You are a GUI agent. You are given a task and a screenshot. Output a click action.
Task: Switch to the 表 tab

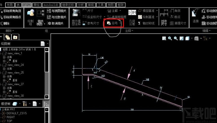click(x=18, y=5)
